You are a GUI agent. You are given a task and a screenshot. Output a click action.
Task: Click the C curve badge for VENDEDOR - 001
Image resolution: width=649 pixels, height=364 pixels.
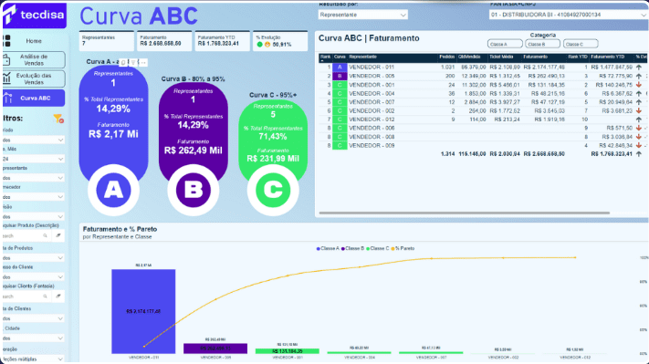click(x=340, y=85)
